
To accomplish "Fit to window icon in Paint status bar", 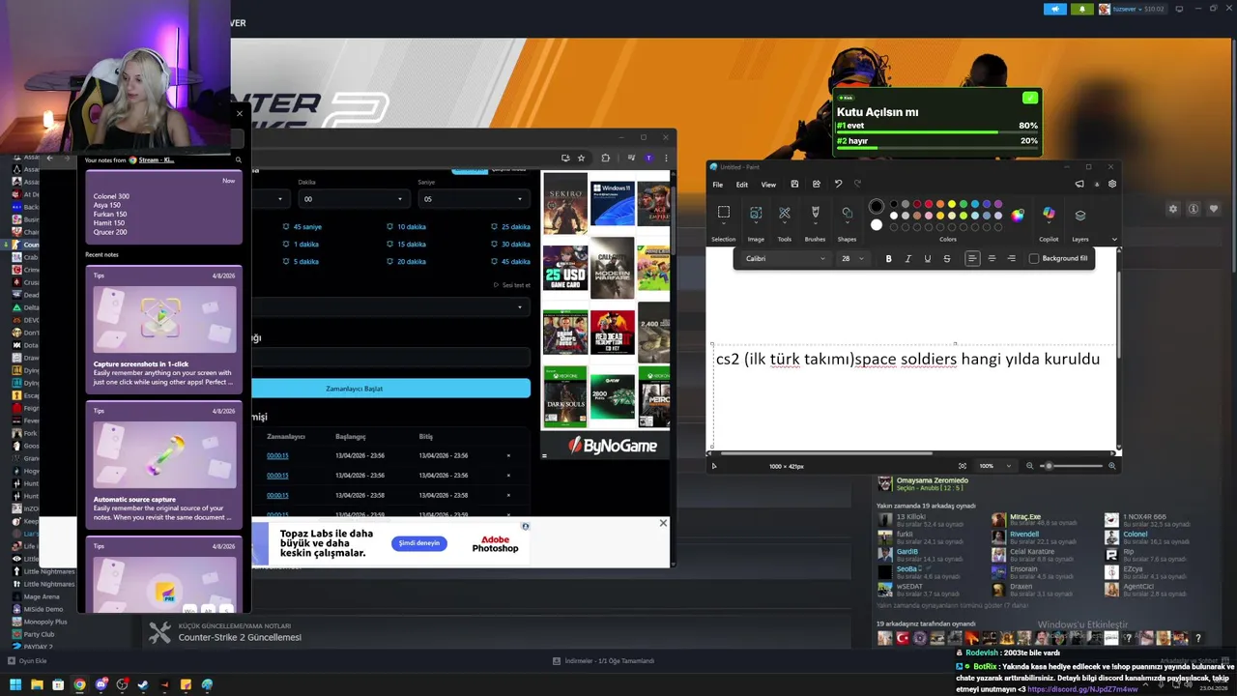I will click(963, 466).
